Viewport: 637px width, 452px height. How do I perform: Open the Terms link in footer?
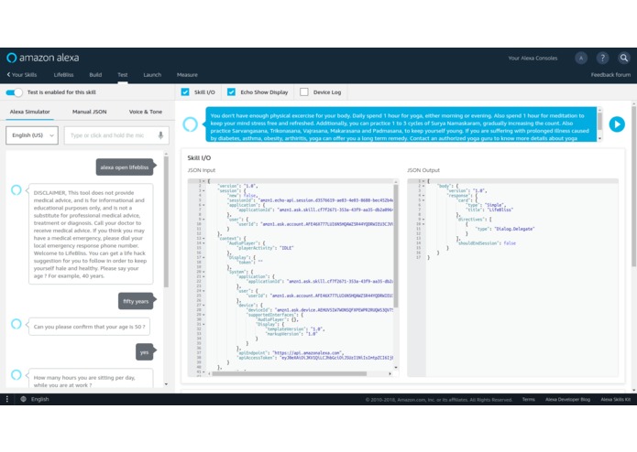click(x=528, y=399)
